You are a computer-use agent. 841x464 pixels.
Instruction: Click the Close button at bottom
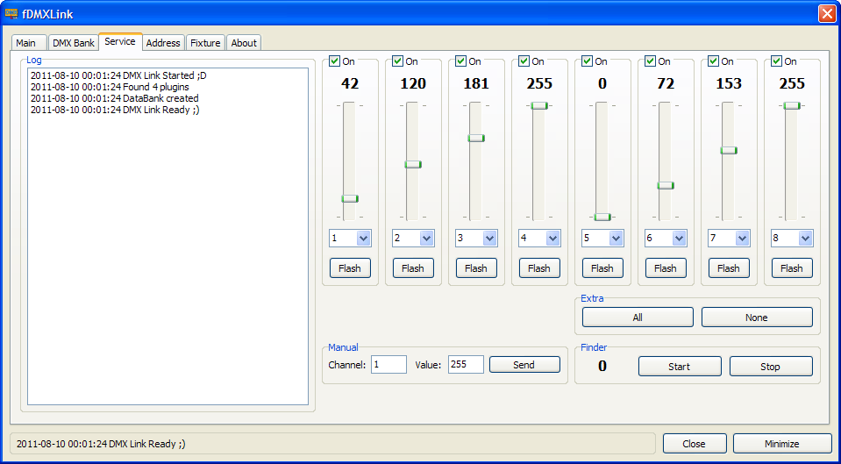click(x=695, y=444)
